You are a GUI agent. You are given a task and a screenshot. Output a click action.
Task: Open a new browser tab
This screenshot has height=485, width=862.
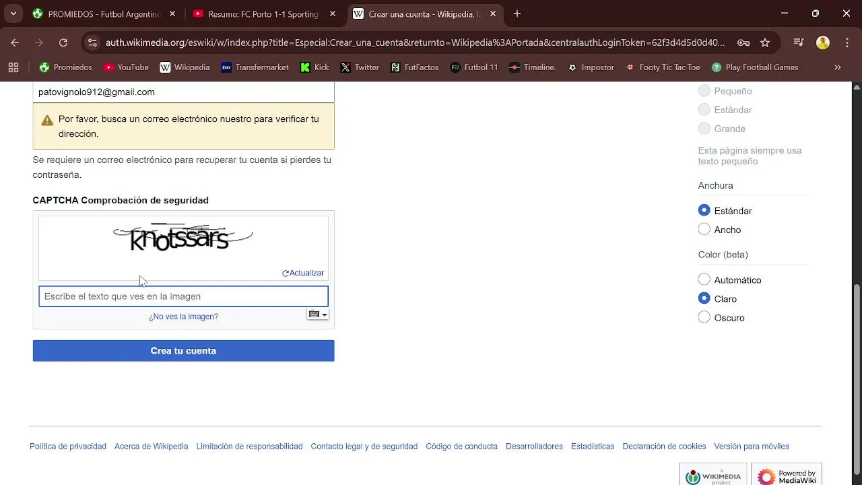[x=517, y=13]
